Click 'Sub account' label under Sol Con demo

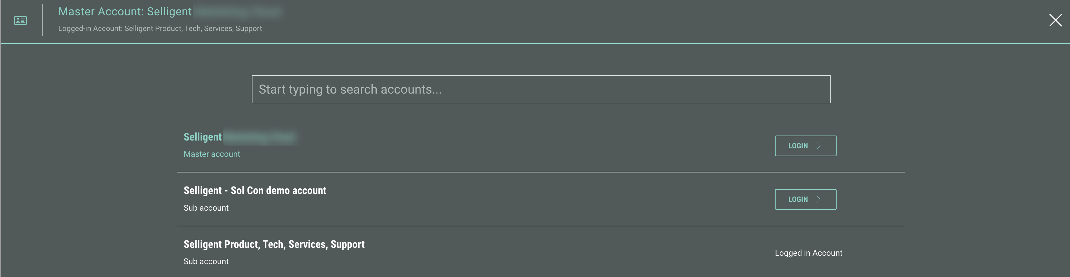206,208
